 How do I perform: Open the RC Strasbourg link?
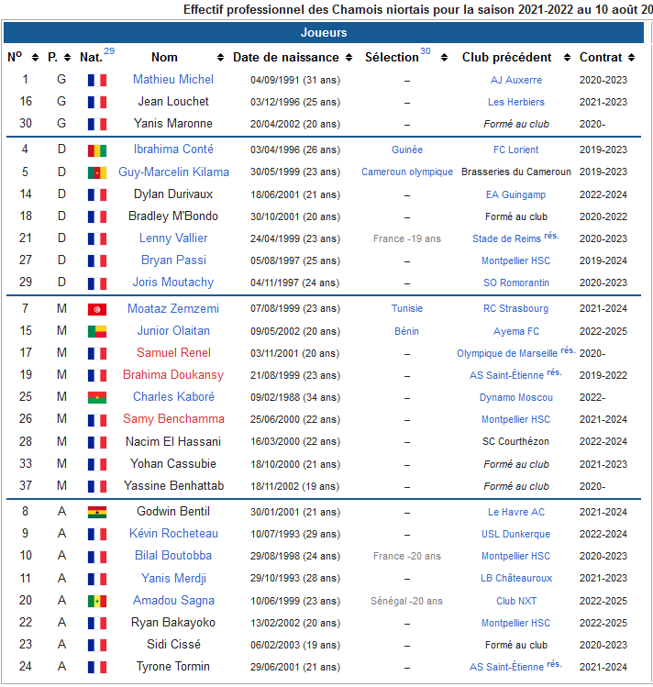coord(516,309)
